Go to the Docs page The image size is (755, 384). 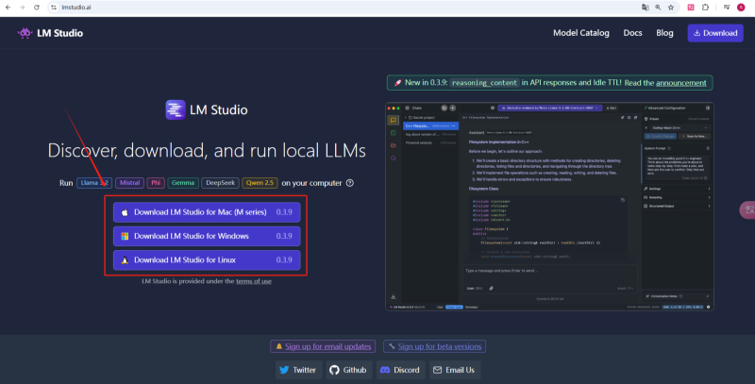click(632, 33)
